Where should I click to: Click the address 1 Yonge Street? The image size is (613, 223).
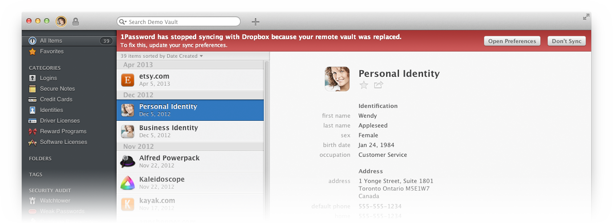click(396, 181)
